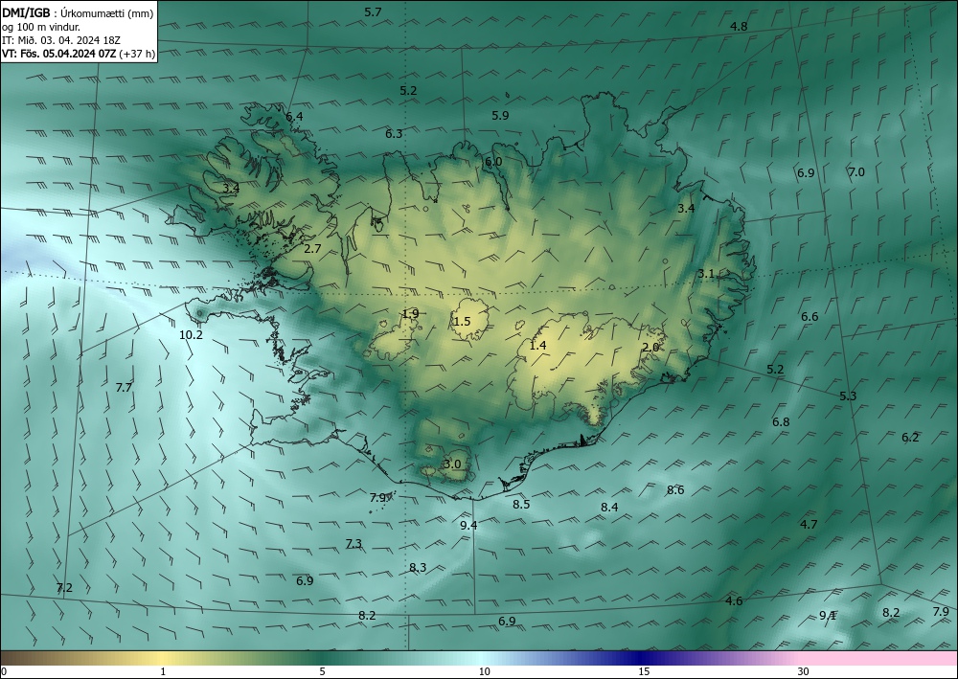Click the 7.7 value over the sea
Viewport: 958px width, 679px height.
124,387
